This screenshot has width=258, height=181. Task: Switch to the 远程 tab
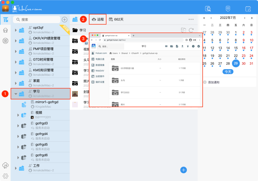click(x=98, y=19)
